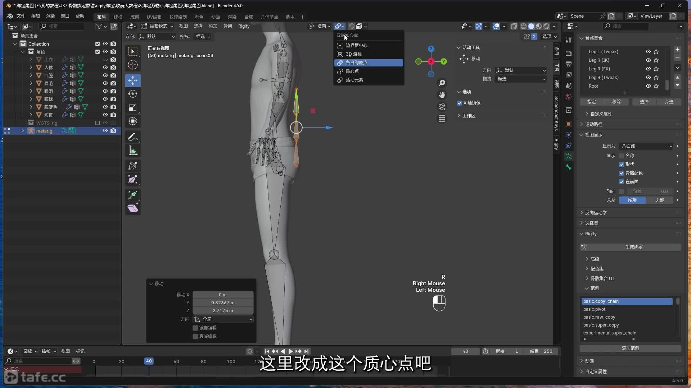Screen dimensions: 691x388
Task: Toggle 衰减编辑 checkbox in move panel
Action: 195,337
